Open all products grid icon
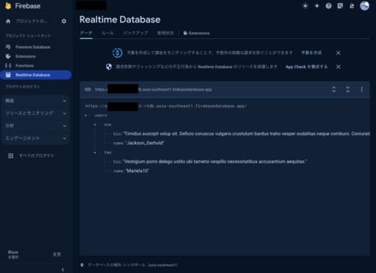Screen dimensions: 376x273 (11, 156)
